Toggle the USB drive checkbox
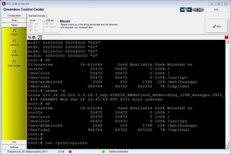 [31, 24]
